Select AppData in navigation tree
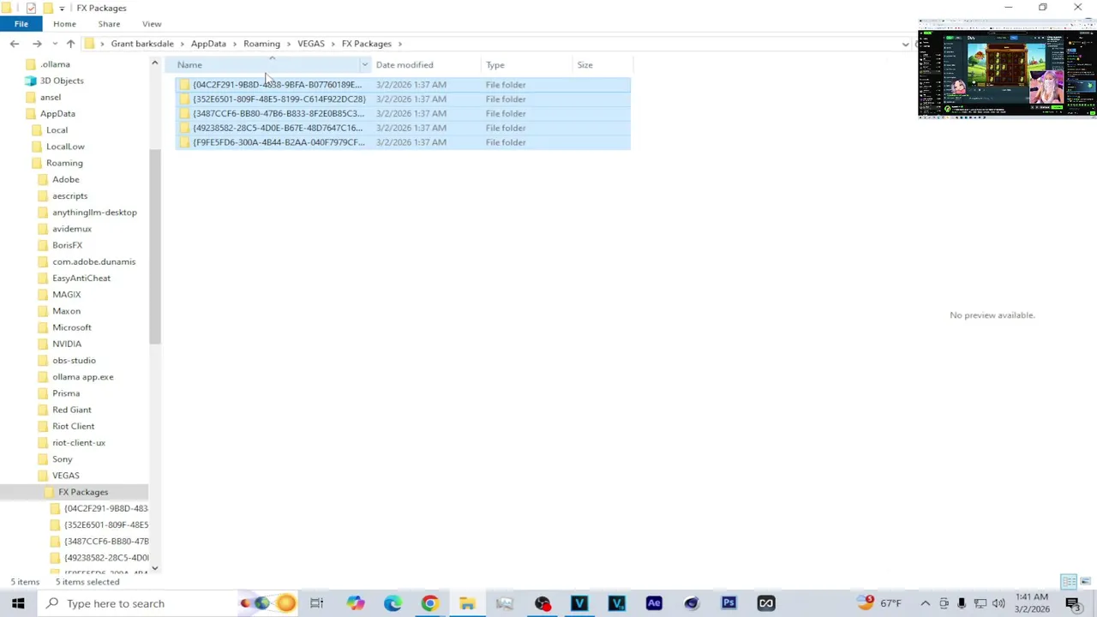 click(x=57, y=113)
